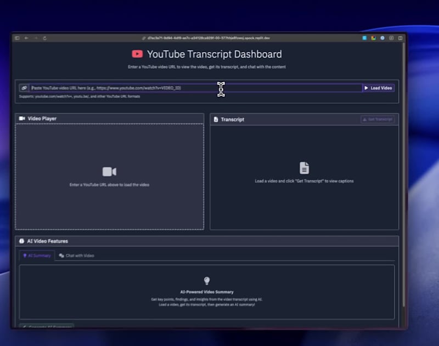The height and width of the screenshot is (346, 439).
Task: Click the Load Video button
Action: point(379,88)
